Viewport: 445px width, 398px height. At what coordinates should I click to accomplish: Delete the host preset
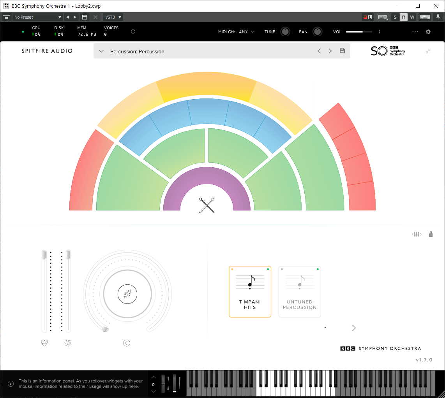pyautogui.click(x=95, y=17)
